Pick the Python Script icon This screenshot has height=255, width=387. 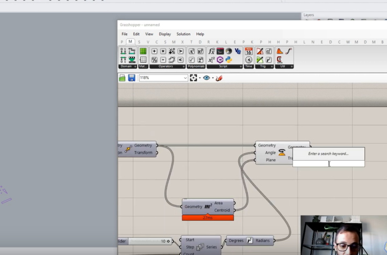tap(229, 59)
